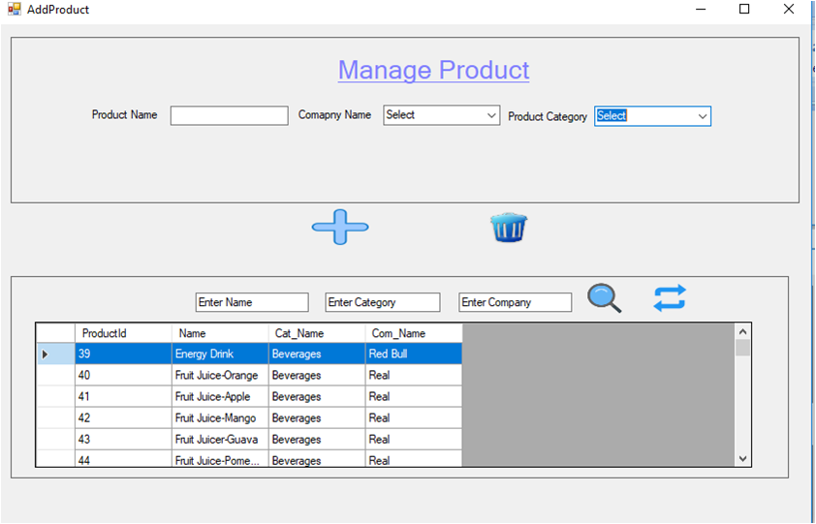Click the Enter Category search box
This screenshot has height=524, width=816.
pyautogui.click(x=383, y=302)
